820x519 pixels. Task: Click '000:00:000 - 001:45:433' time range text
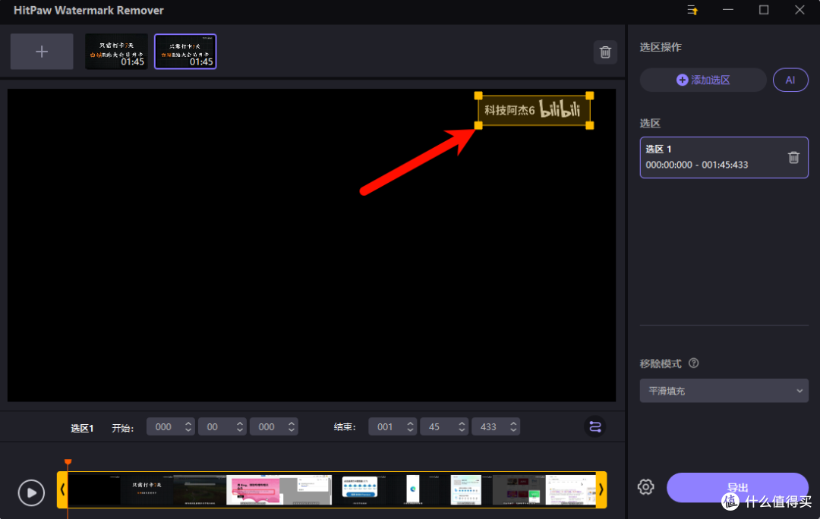pyautogui.click(x=696, y=165)
